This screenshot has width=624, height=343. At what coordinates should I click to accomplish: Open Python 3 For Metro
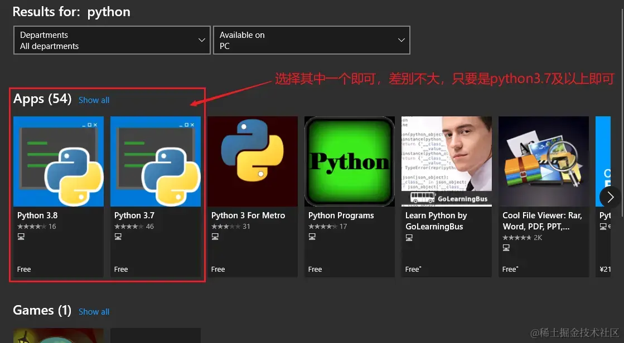click(253, 161)
